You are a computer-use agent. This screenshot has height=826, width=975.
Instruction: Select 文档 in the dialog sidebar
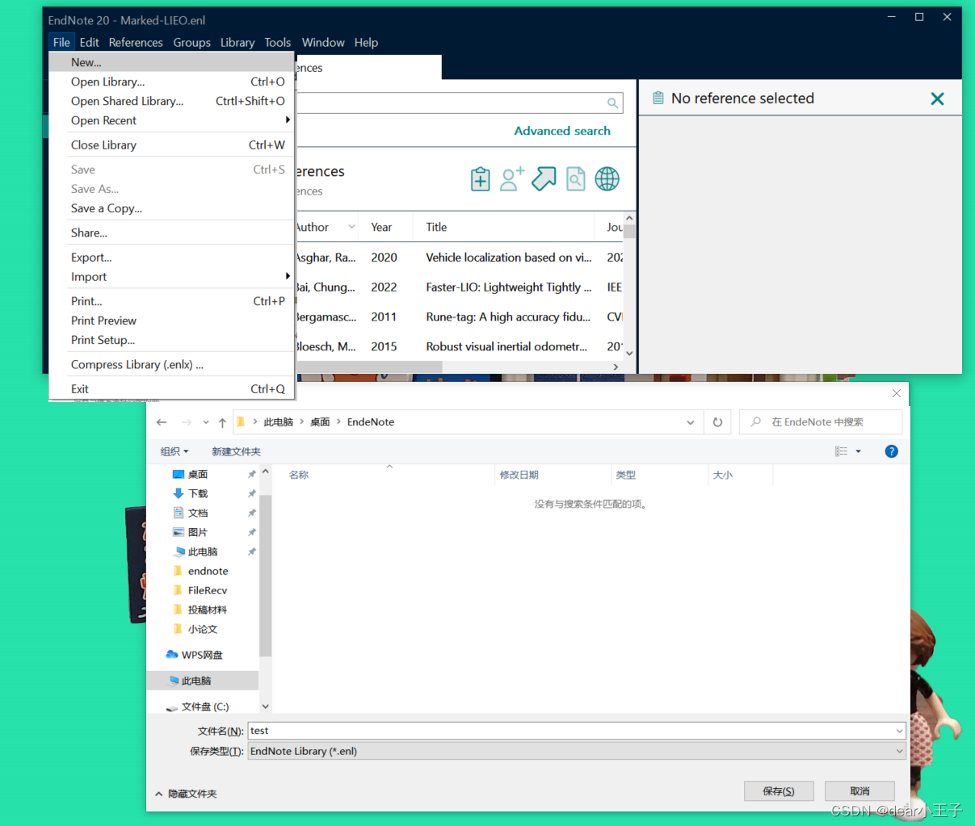click(198, 513)
